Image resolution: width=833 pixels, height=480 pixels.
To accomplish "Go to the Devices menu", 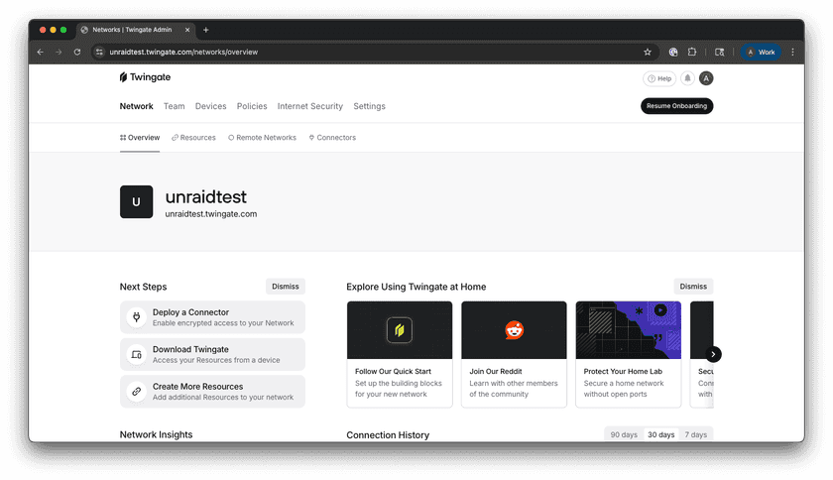I will (210, 106).
